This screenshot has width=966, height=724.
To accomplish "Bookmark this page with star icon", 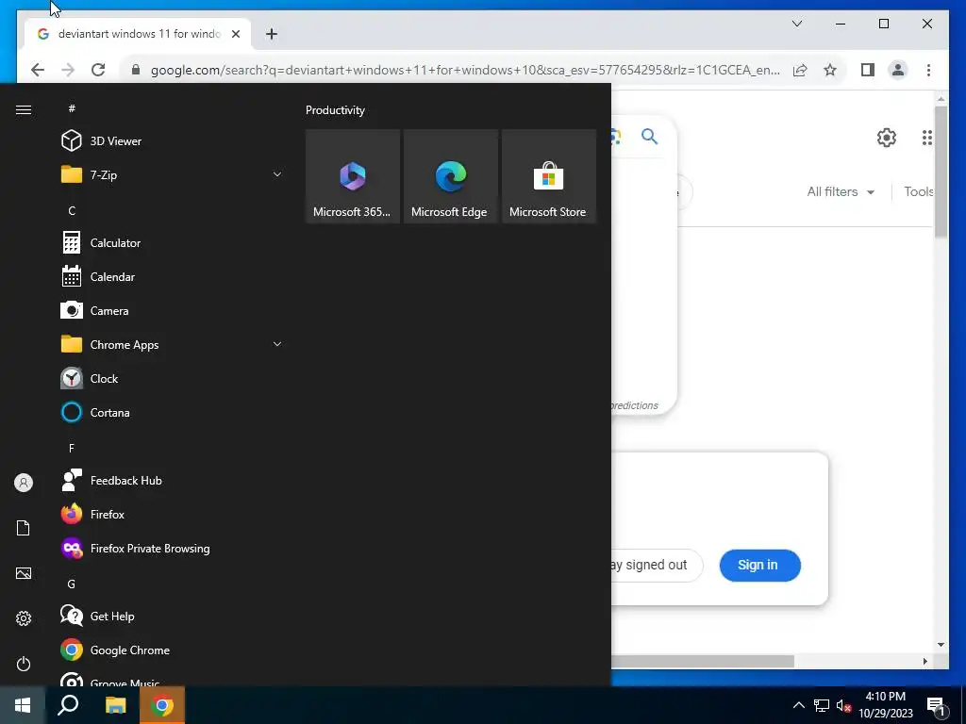I will click(x=830, y=70).
